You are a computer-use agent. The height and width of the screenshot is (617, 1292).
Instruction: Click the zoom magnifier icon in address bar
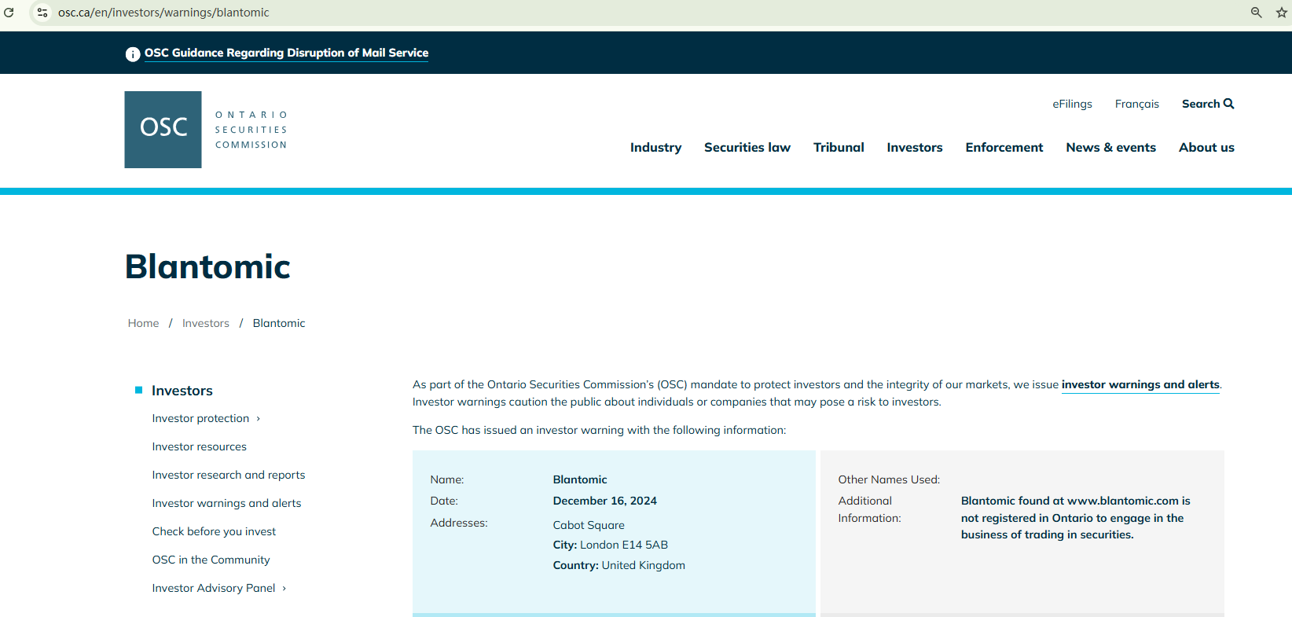(1257, 13)
